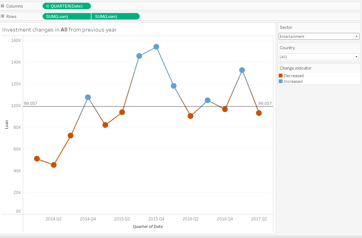Image resolution: width=362 pixels, height=238 pixels.
Task: Select the Increased legend label
Action: click(x=293, y=82)
